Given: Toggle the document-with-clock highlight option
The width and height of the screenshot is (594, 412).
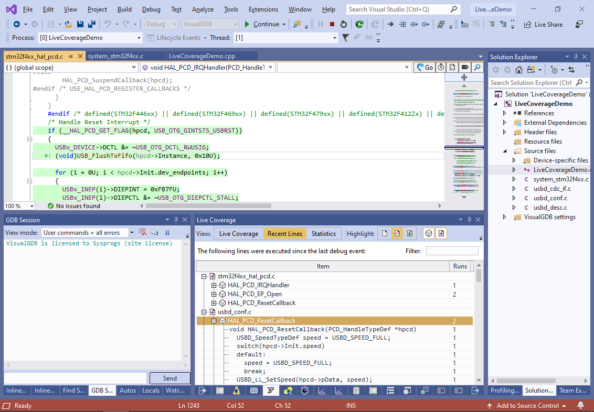Looking at the screenshot, I should pyautogui.click(x=409, y=233).
